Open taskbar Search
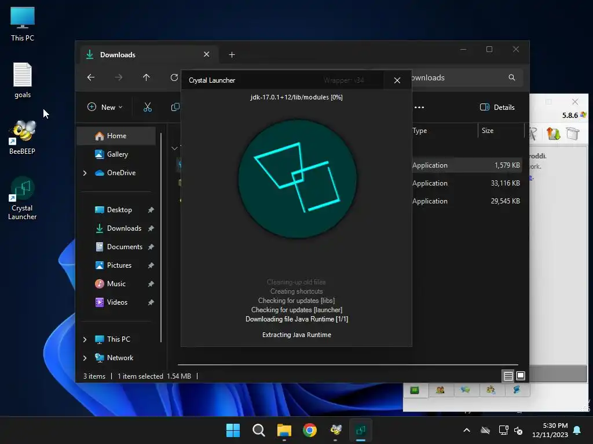593x444 pixels. (x=259, y=430)
